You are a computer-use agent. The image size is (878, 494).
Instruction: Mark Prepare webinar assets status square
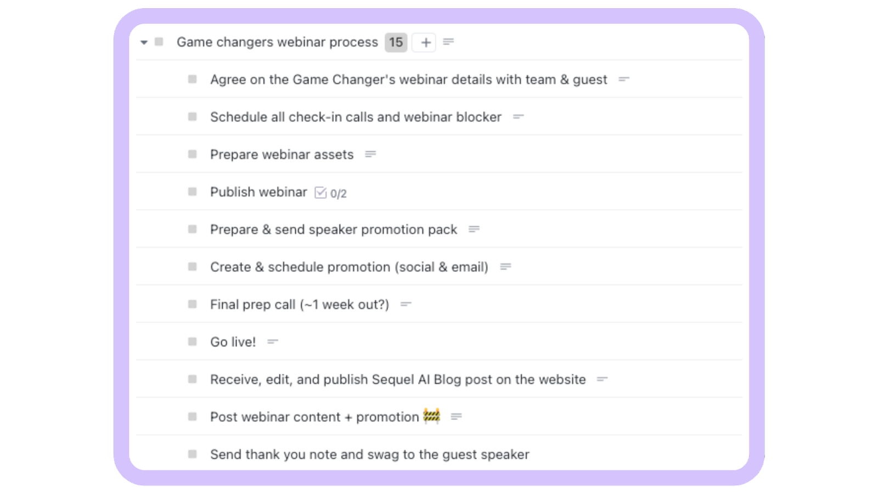pyautogui.click(x=192, y=154)
